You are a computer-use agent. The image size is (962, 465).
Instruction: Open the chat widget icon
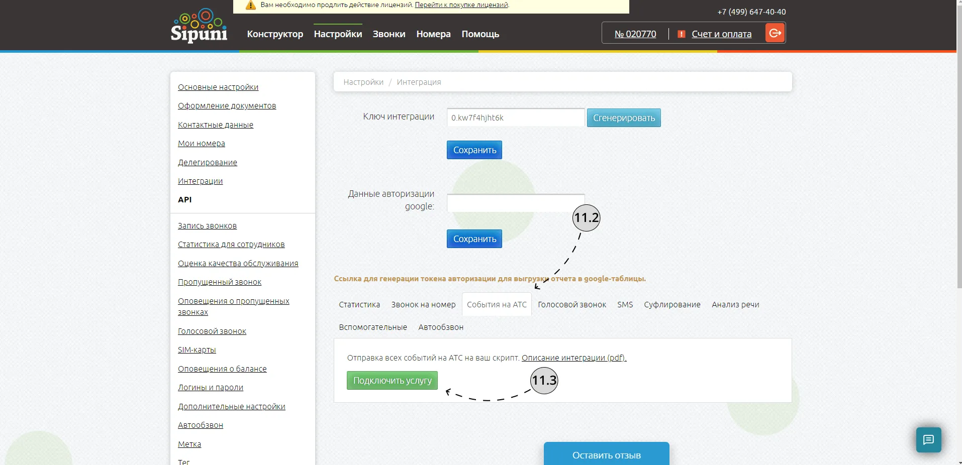(928, 440)
